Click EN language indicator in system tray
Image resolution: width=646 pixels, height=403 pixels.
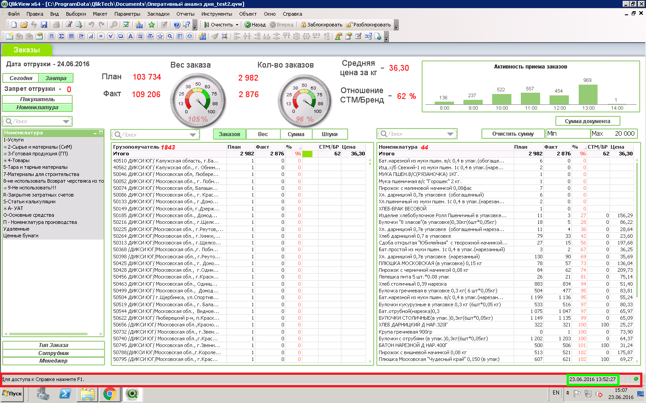pos(556,393)
